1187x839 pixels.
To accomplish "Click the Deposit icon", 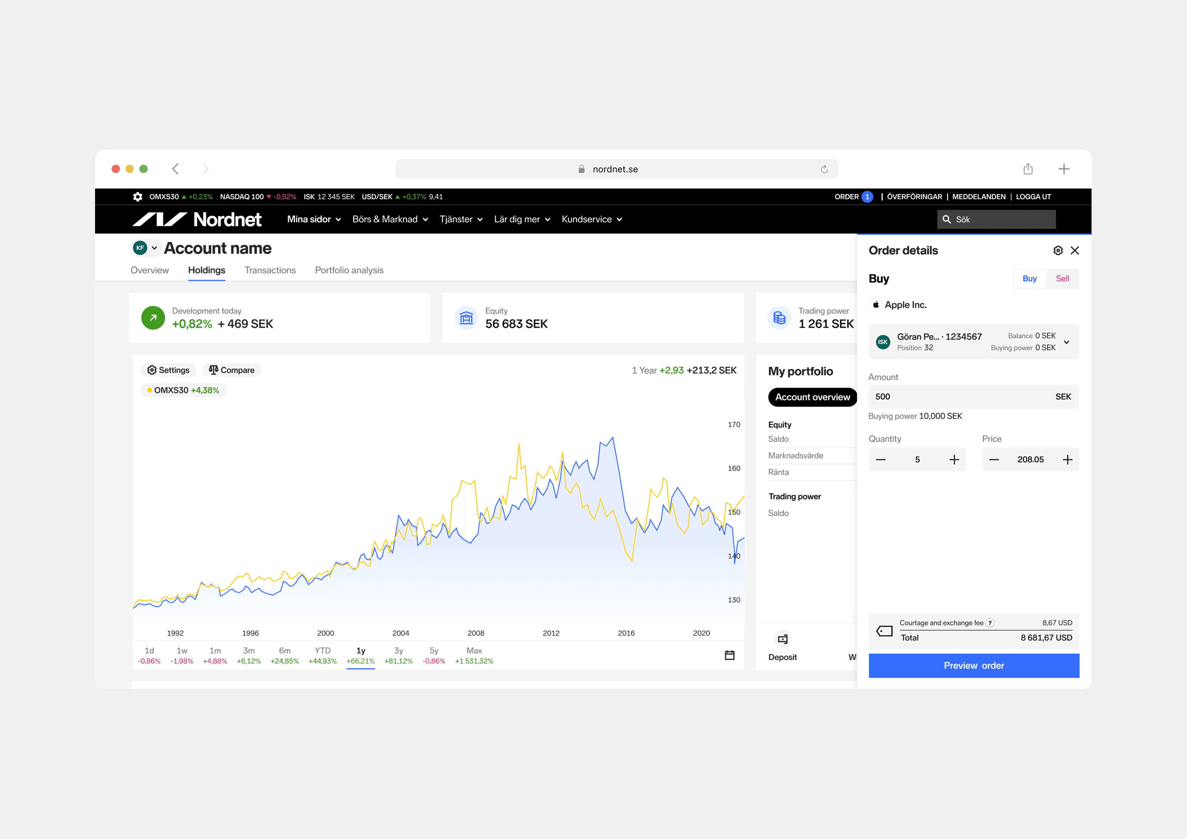I will pyautogui.click(x=782, y=639).
